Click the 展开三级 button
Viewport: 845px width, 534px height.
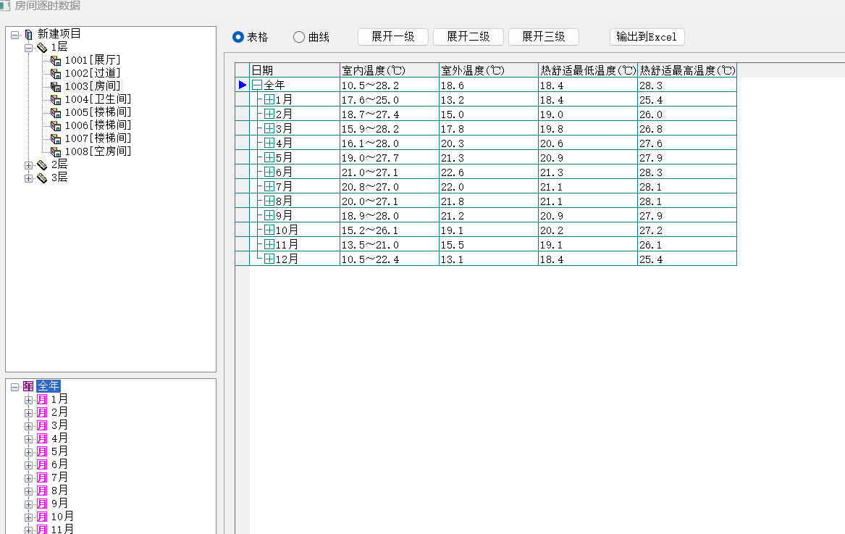tap(544, 37)
